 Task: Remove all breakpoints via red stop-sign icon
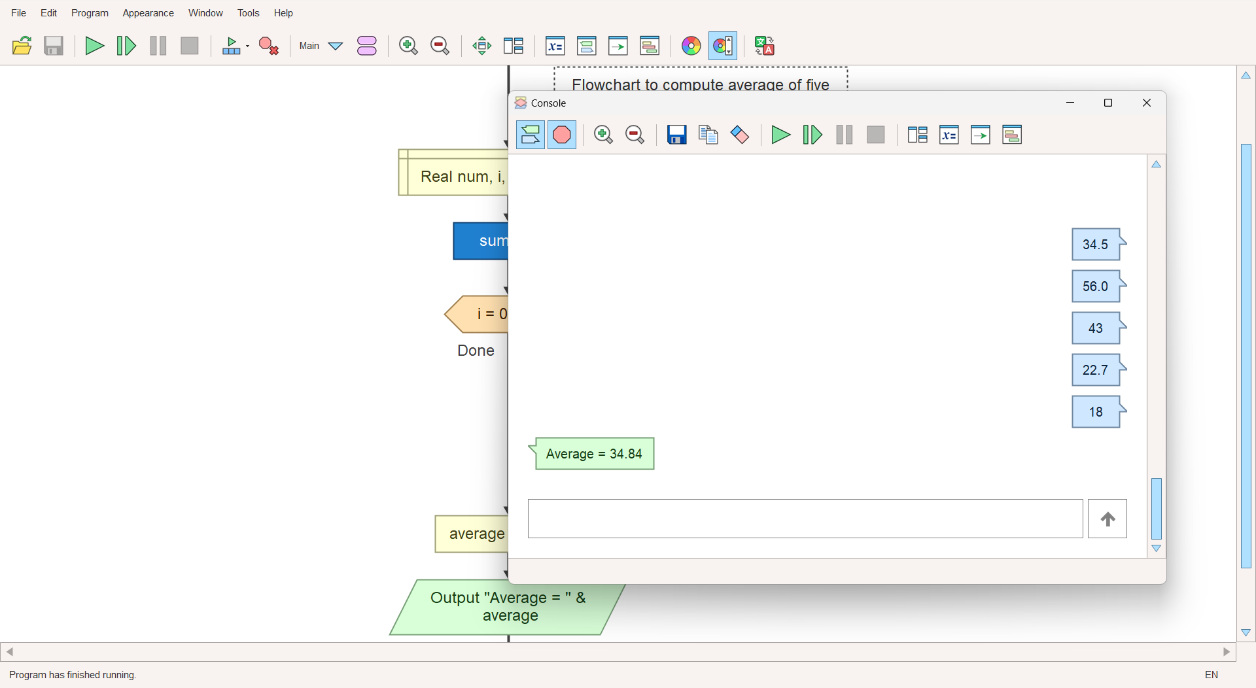pos(269,46)
